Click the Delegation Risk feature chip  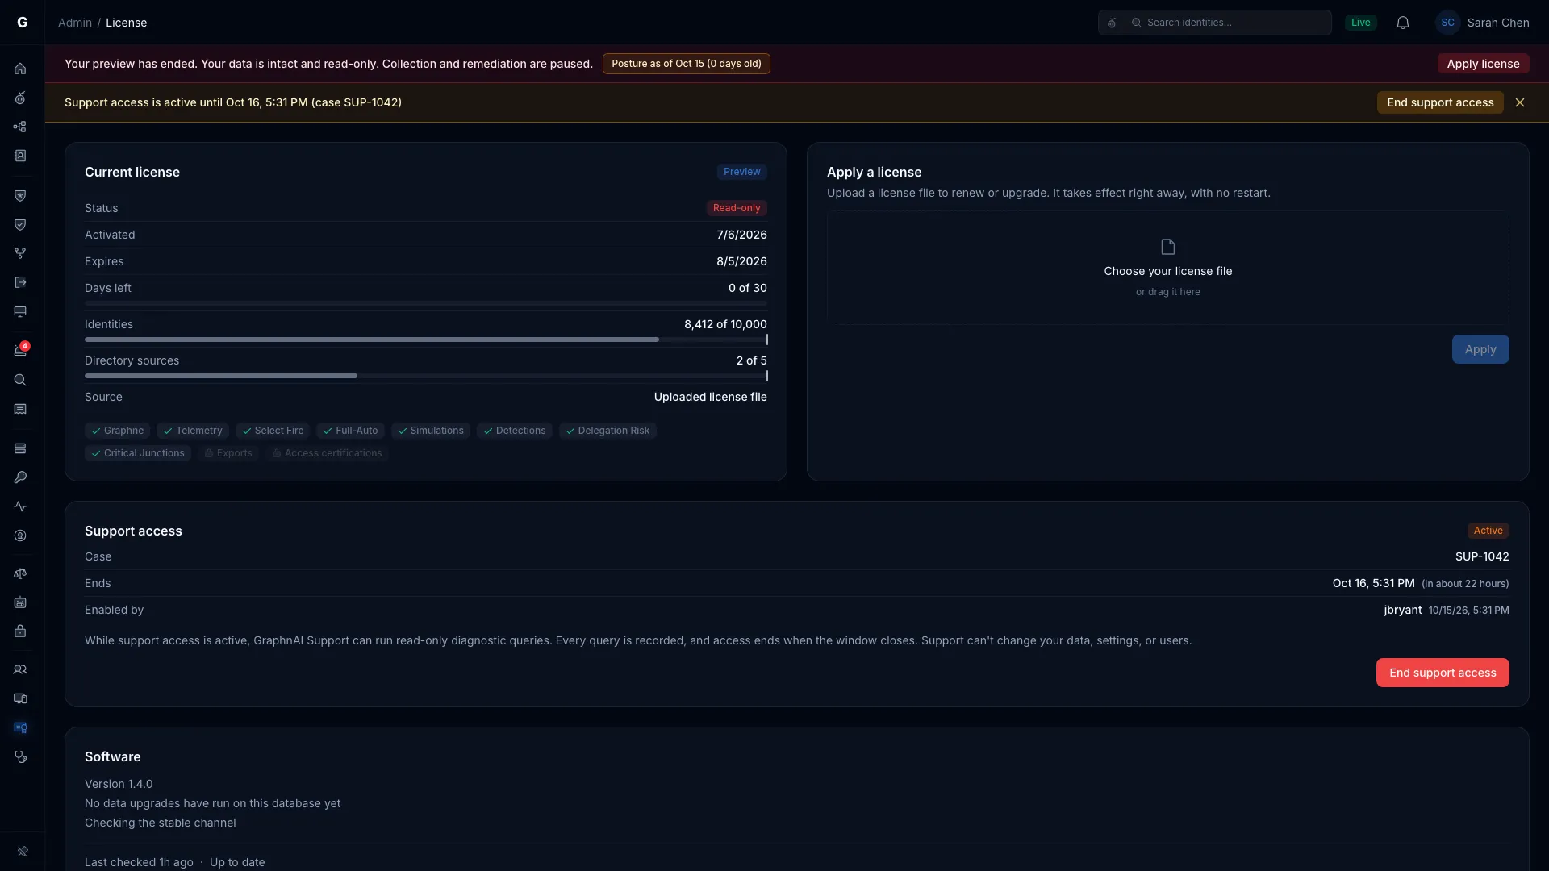click(607, 431)
